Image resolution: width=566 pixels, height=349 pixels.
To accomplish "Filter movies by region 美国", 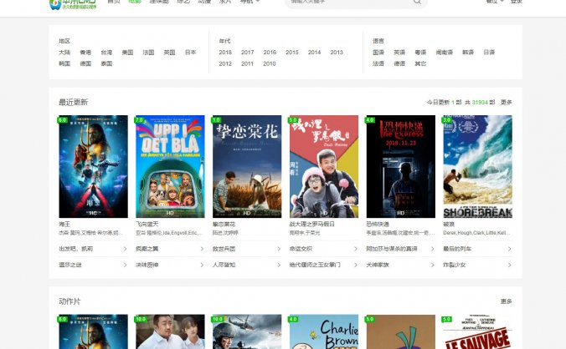I will [x=127, y=52].
